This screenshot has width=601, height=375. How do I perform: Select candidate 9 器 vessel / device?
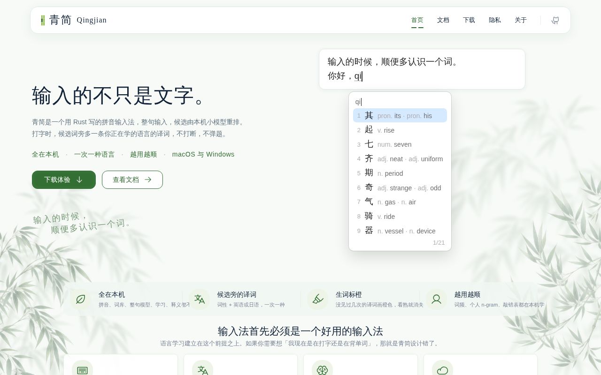click(x=400, y=231)
